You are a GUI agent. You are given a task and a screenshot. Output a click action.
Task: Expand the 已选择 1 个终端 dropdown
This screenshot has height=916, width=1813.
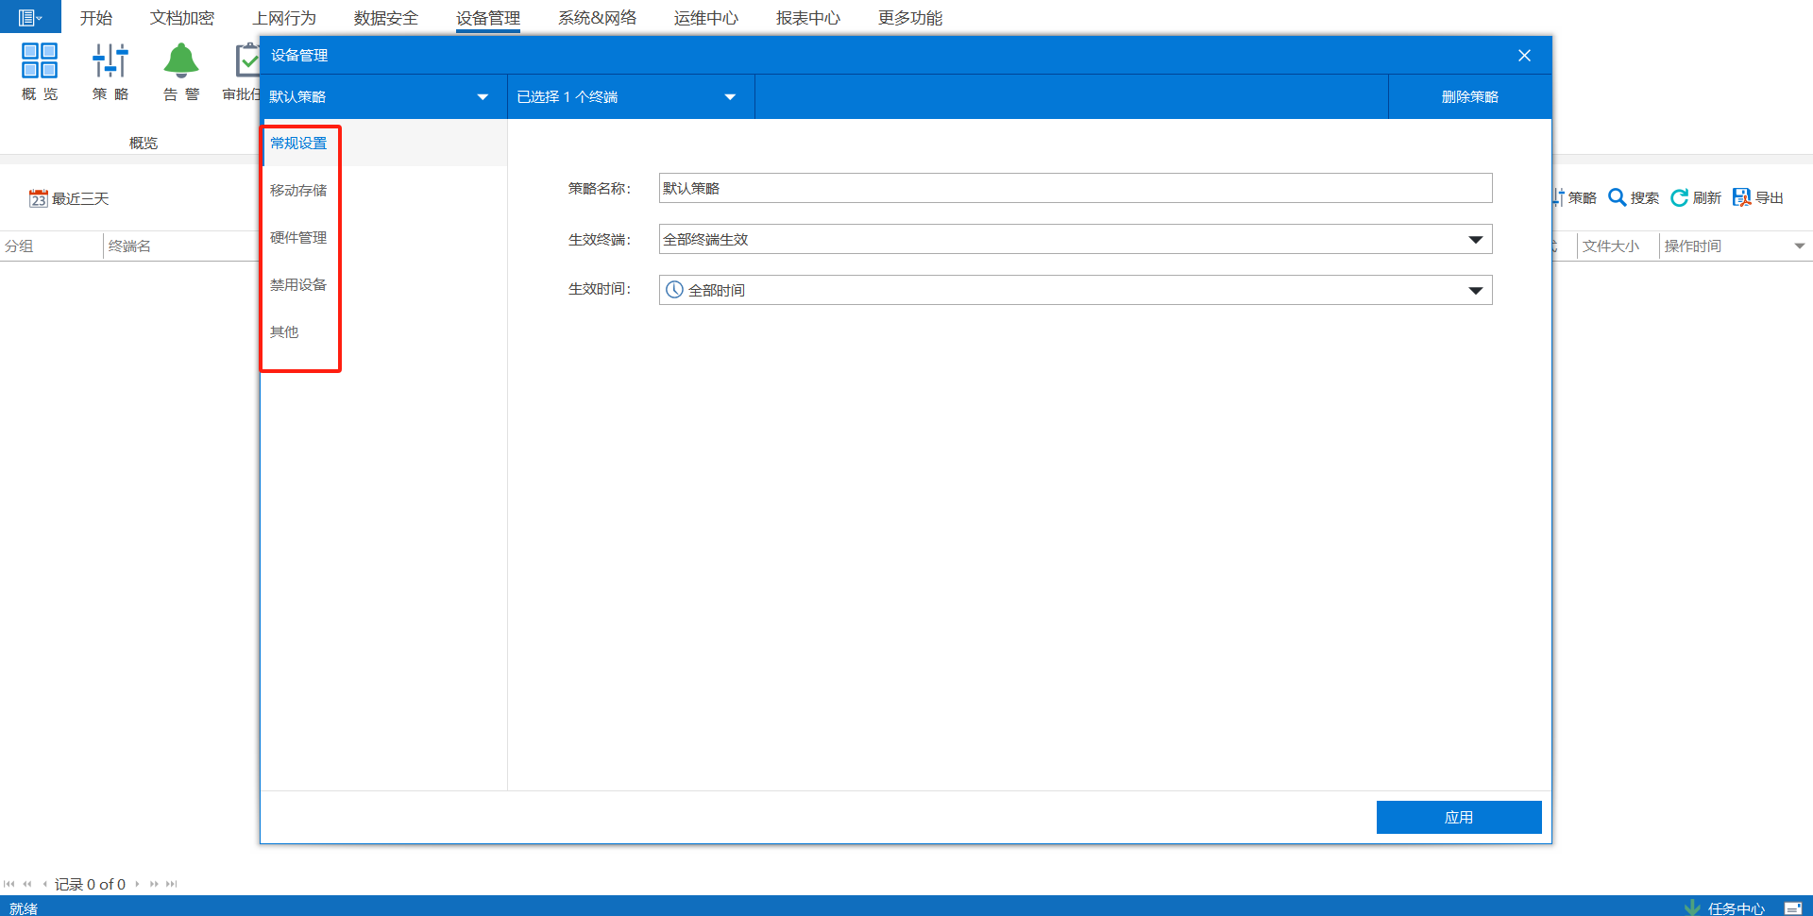pos(730,97)
